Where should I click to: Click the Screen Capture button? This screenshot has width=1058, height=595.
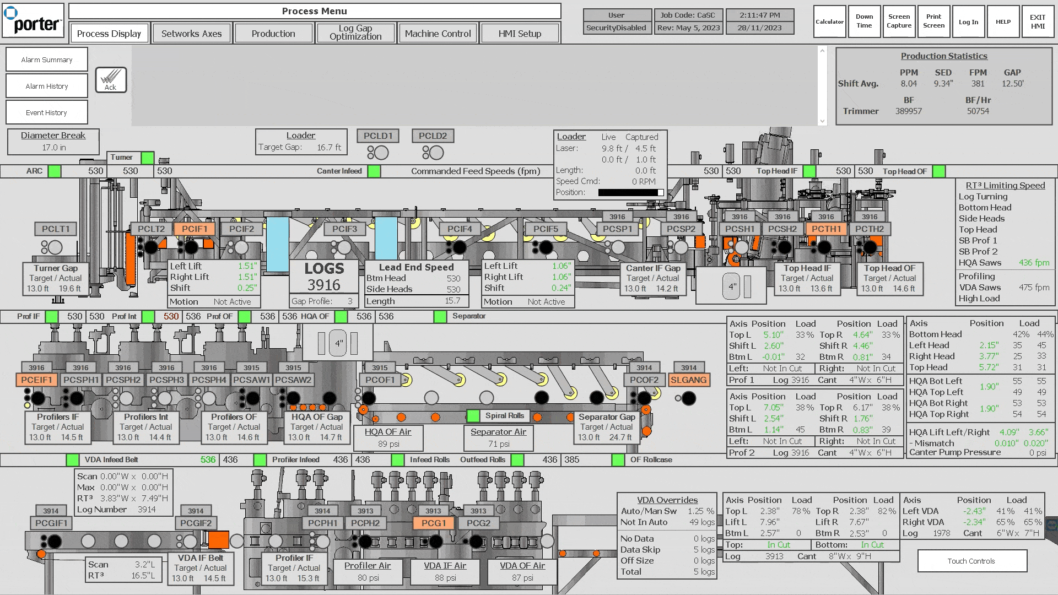(899, 21)
